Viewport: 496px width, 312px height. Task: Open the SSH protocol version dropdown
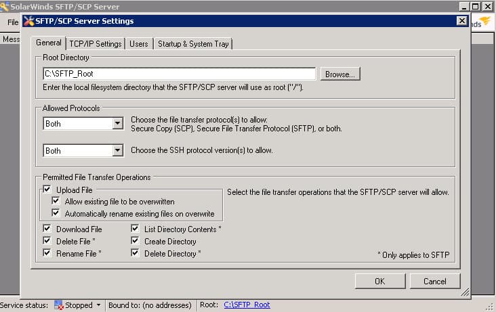click(117, 151)
